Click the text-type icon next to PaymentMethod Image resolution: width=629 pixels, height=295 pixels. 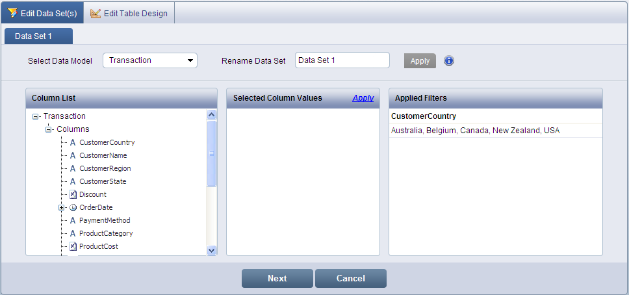click(x=73, y=220)
